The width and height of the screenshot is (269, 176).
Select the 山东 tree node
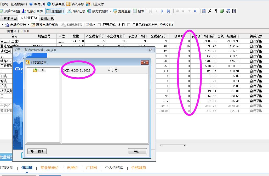(42, 70)
